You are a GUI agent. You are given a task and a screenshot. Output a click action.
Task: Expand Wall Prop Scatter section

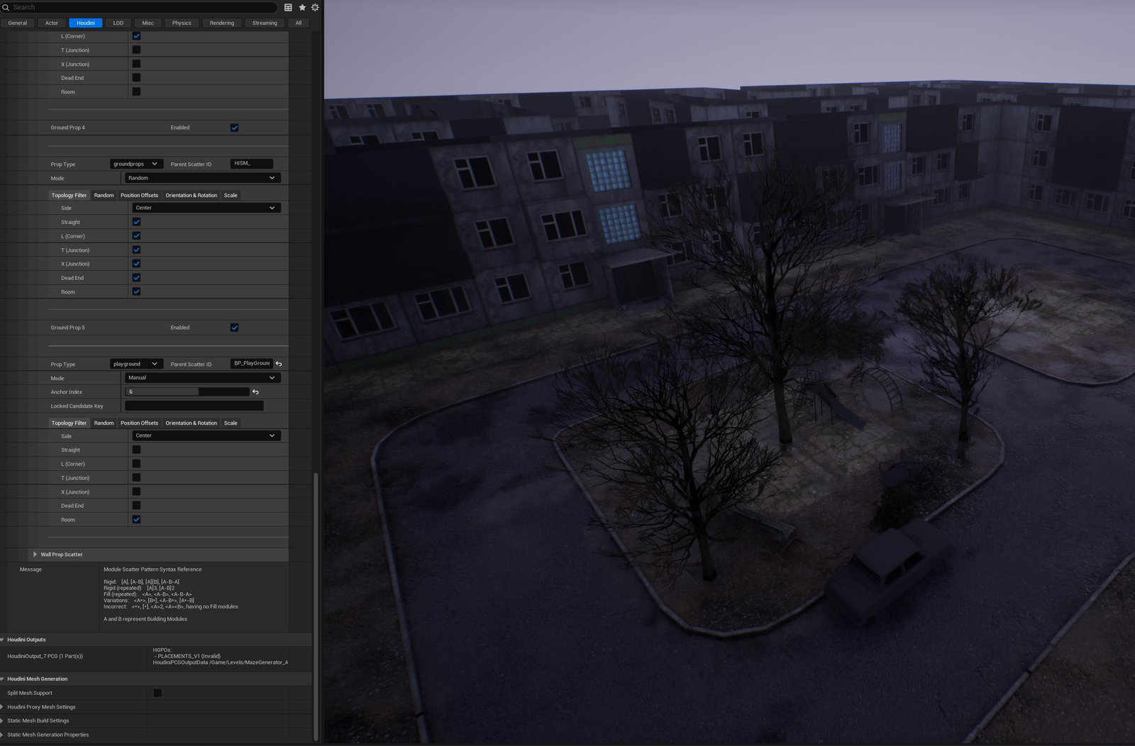(x=35, y=555)
